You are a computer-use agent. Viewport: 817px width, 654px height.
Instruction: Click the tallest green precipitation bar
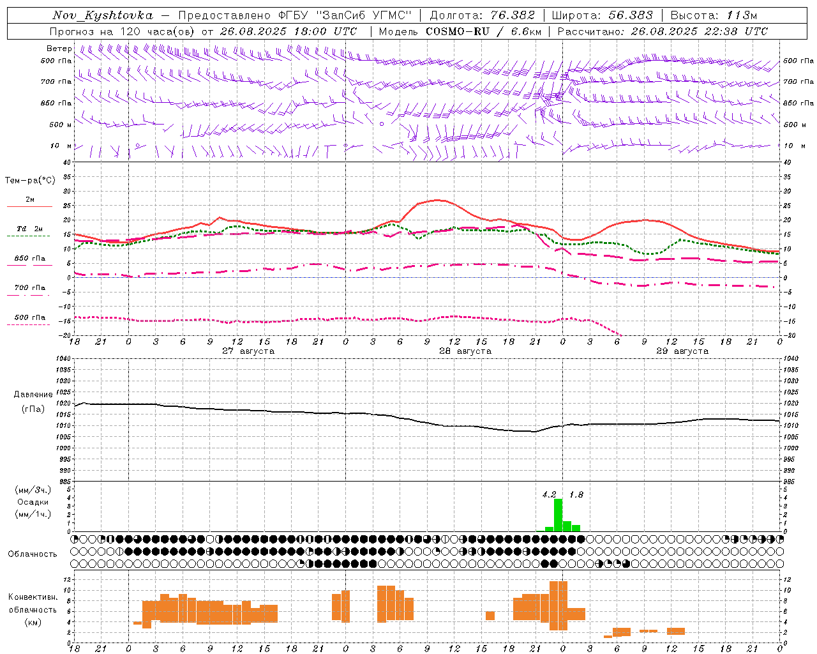(x=558, y=515)
